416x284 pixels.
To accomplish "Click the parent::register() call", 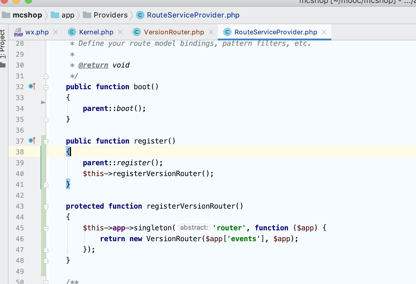I will 123,163.
